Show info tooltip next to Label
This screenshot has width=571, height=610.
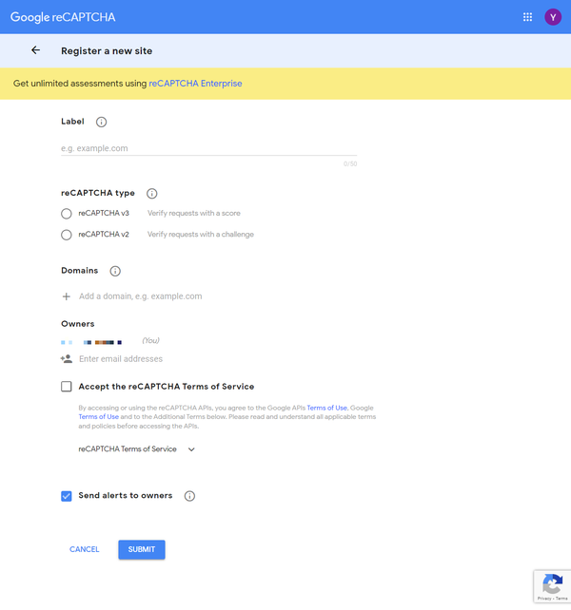pos(101,122)
